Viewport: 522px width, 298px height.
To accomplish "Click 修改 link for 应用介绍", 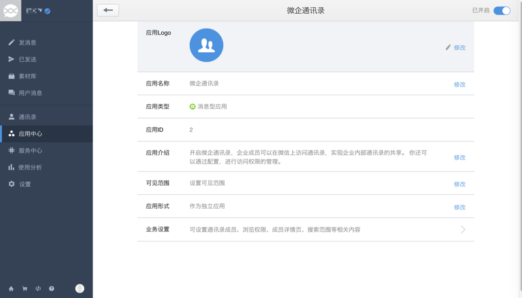I will [459, 157].
